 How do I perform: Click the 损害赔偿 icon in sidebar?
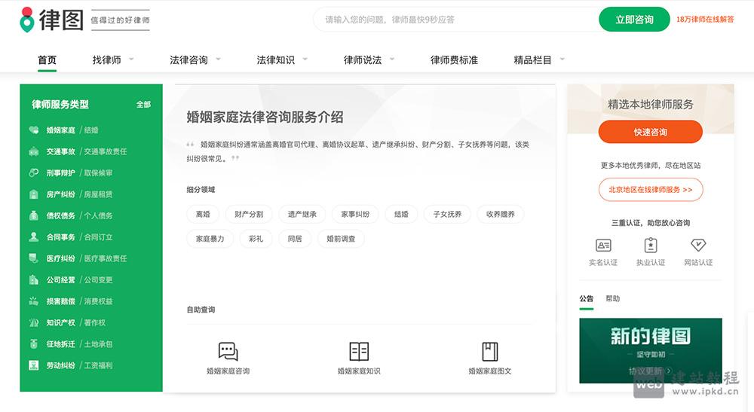pyautogui.click(x=34, y=301)
